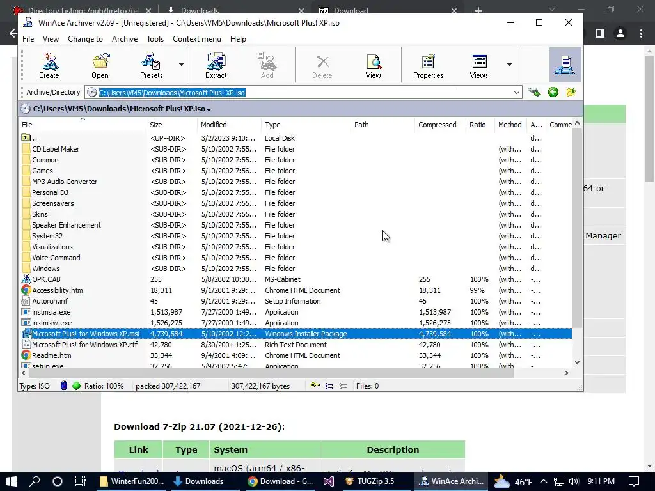Click the Presets toolbar icon
The width and height of the screenshot is (655, 491).
coord(151,65)
